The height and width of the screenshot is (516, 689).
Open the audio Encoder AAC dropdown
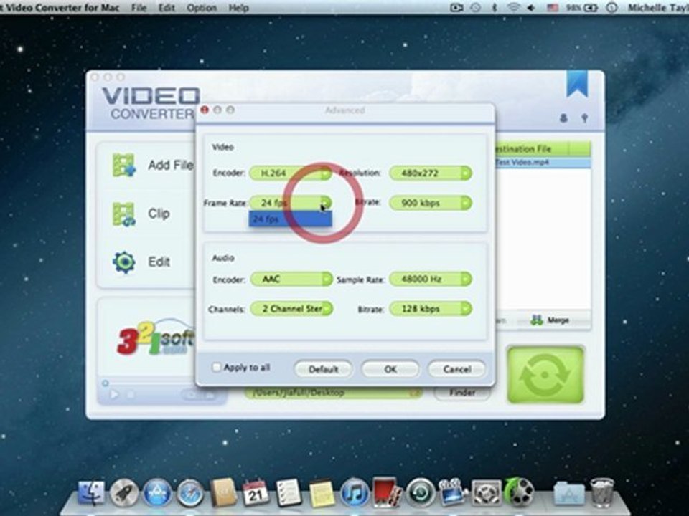(x=291, y=279)
